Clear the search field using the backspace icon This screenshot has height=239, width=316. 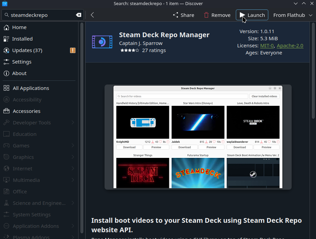(x=78, y=15)
